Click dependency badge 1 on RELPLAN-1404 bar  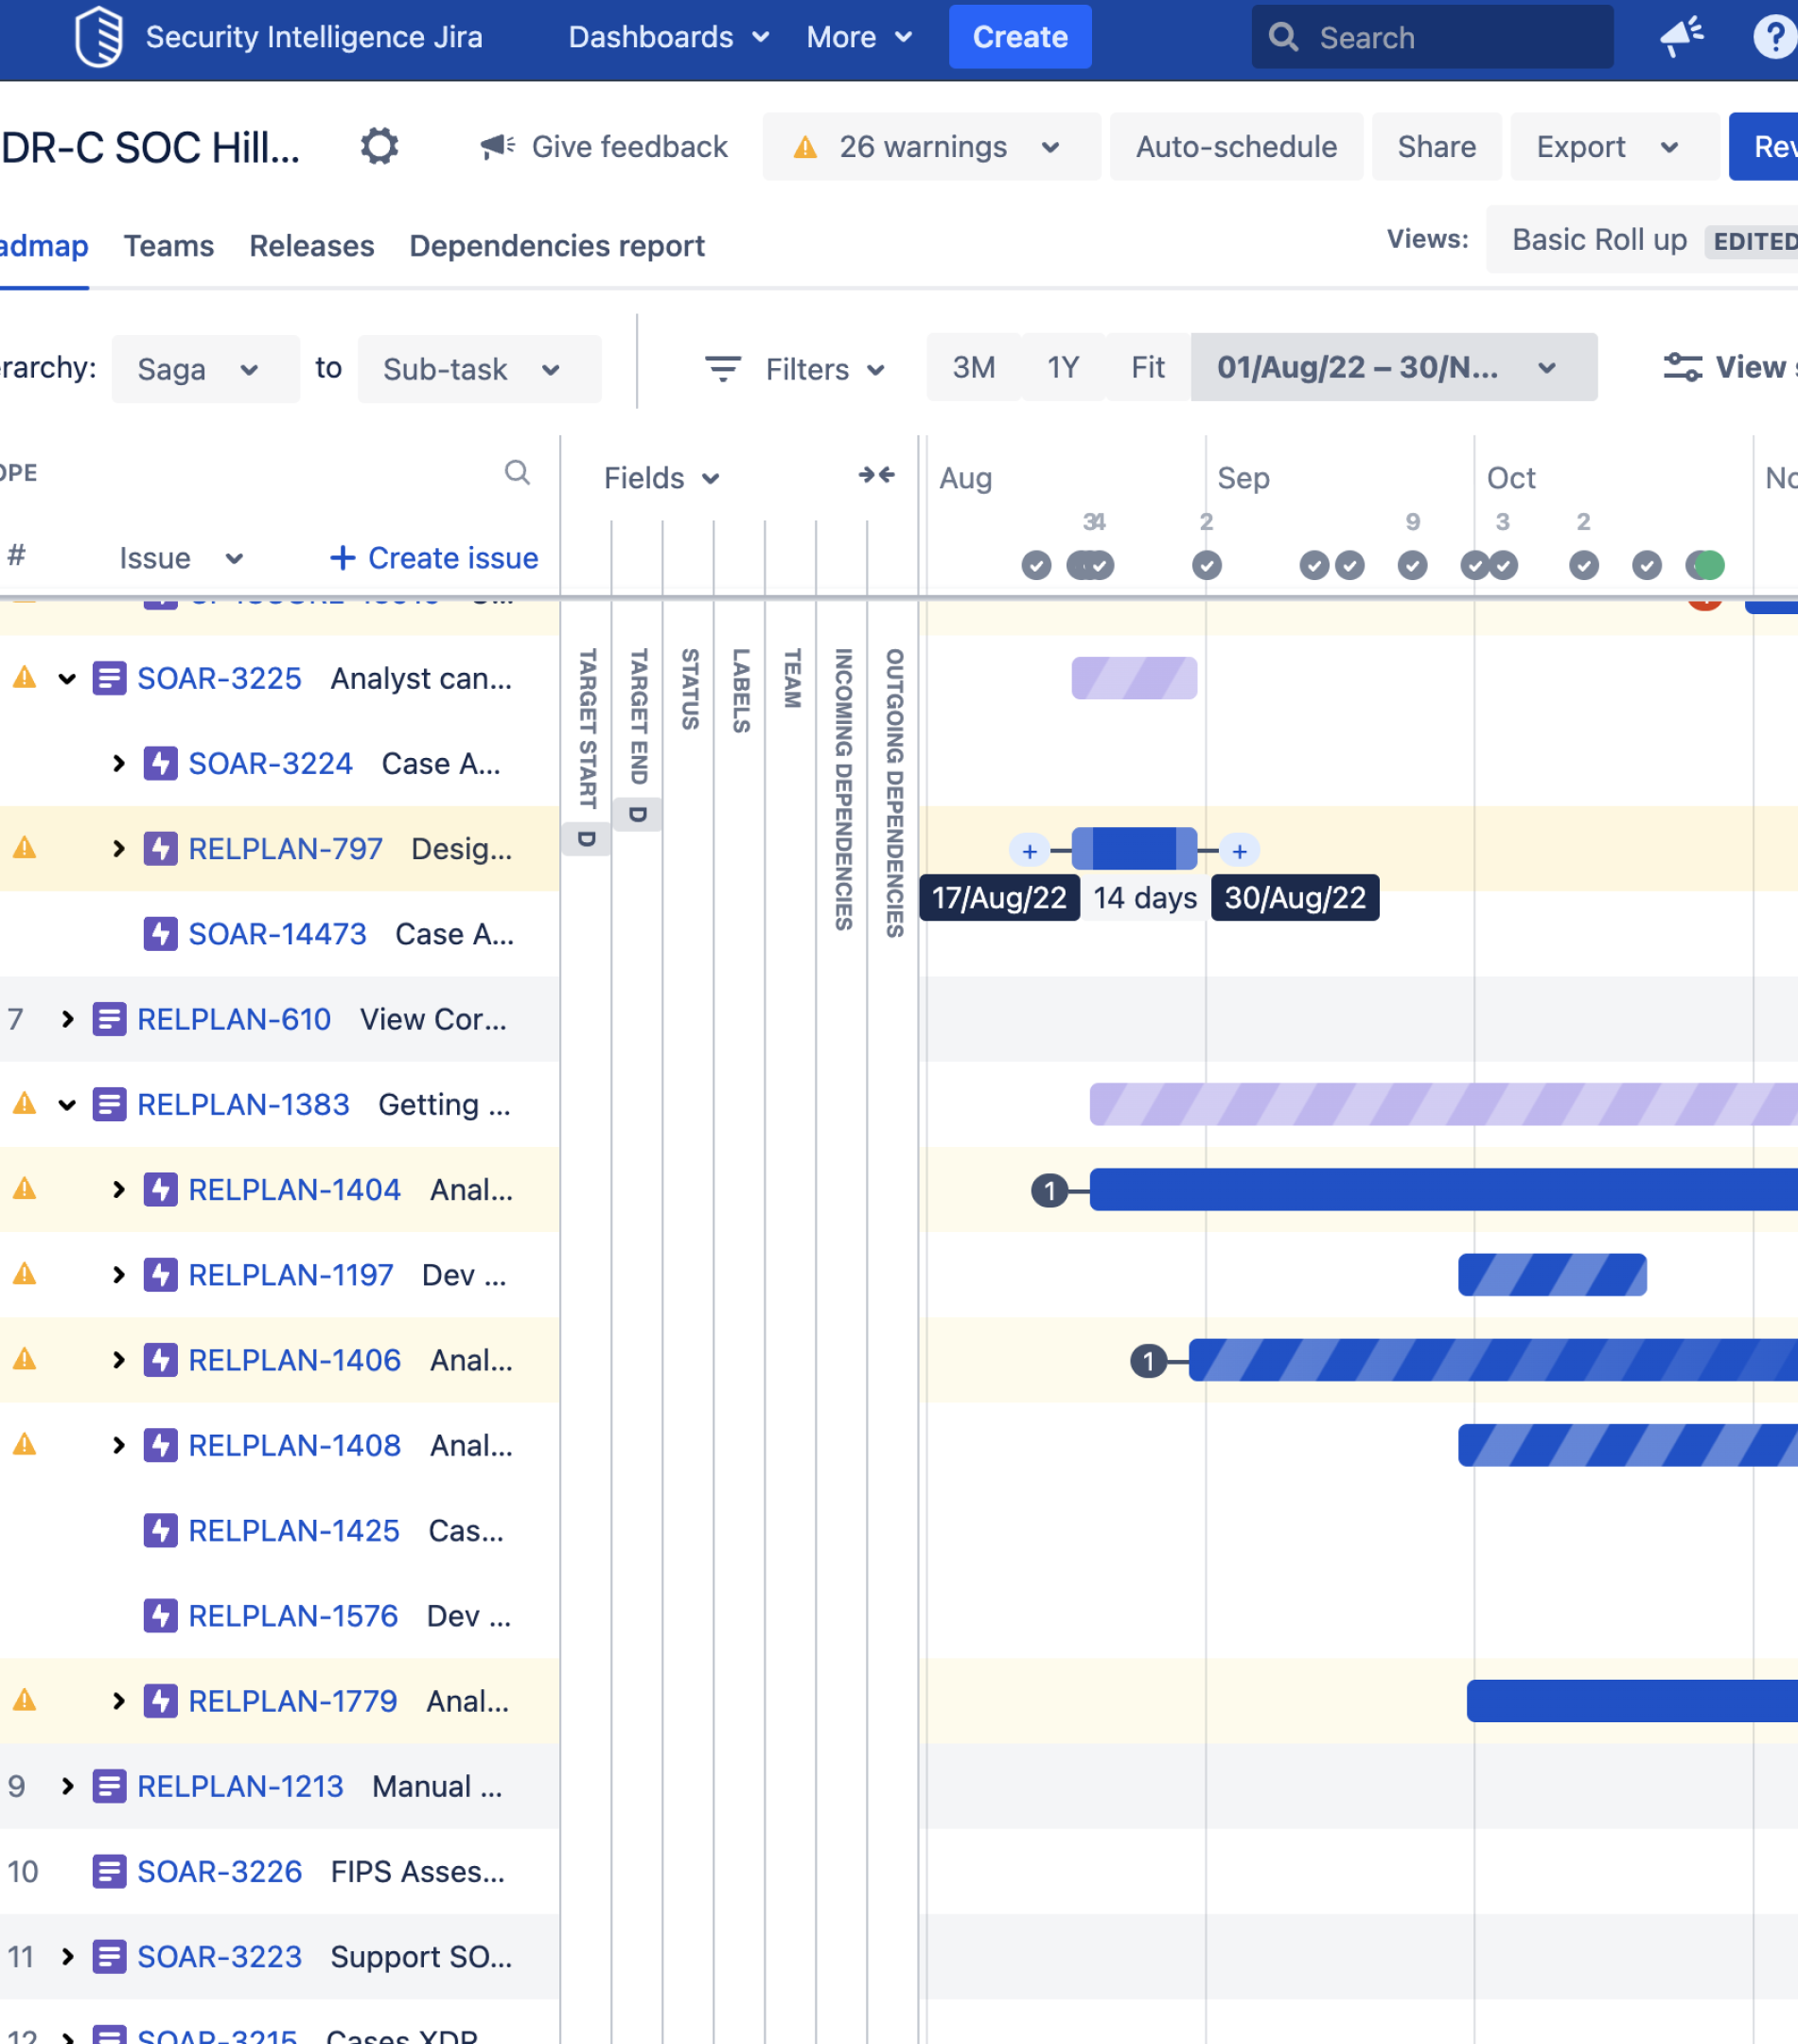pos(1049,1190)
